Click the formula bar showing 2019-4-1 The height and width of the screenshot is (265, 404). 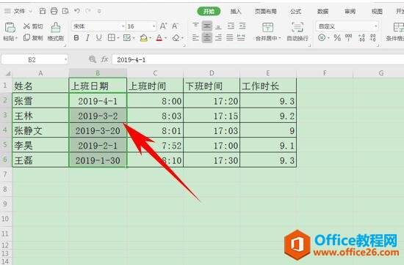[258, 60]
